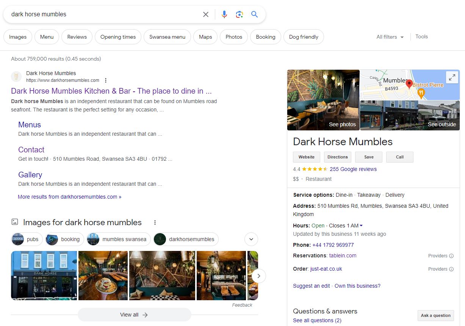Open the dessert plate interior image

pyautogui.click(x=103, y=276)
